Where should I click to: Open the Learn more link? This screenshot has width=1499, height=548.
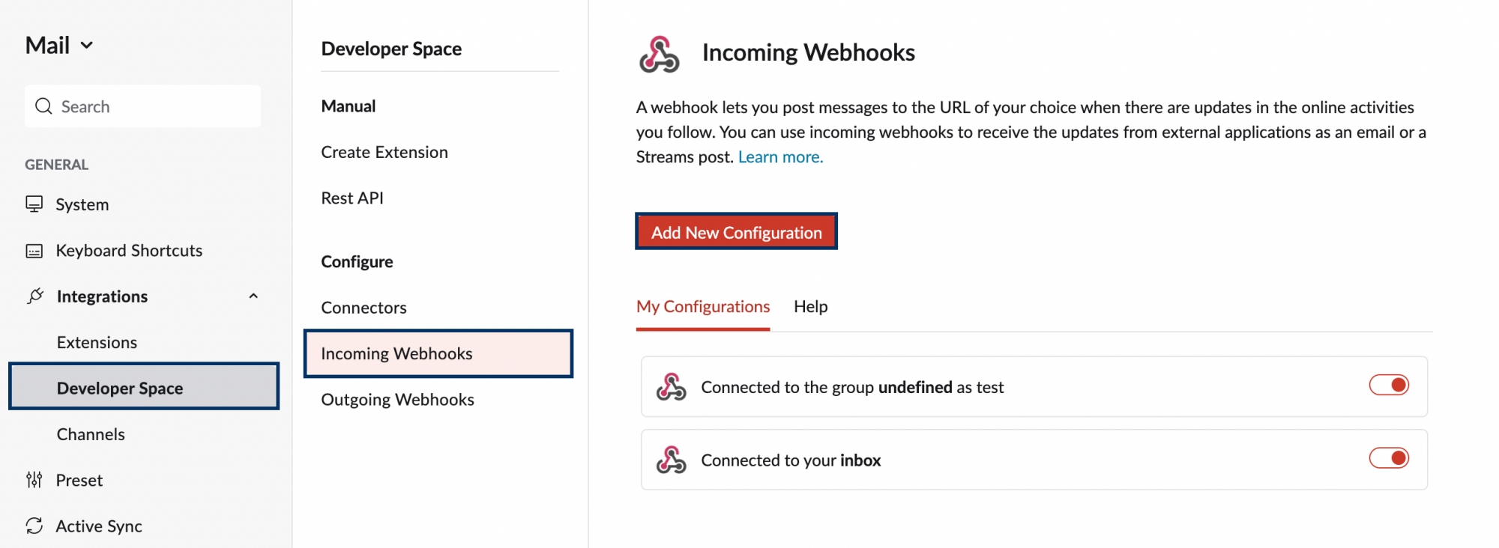coord(780,156)
